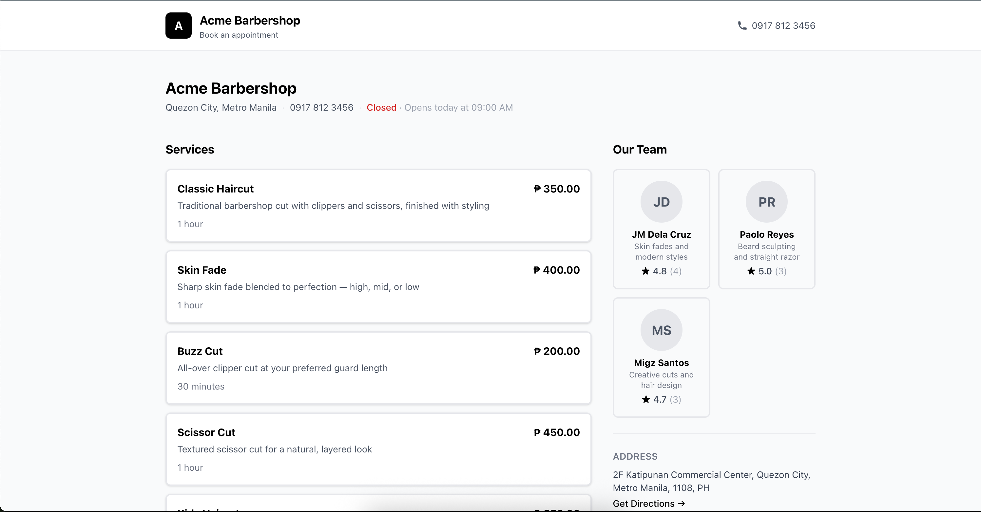Click Paolo Reyes's PR avatar
Screen dimensions: 981x512
pos(766,201)
